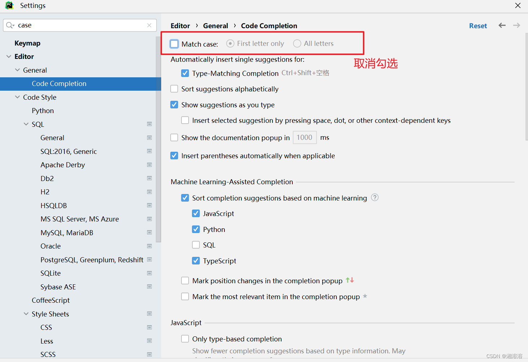
Task: Click the up-down arrows icon after Mark position changes
Action: pos(349,280)
